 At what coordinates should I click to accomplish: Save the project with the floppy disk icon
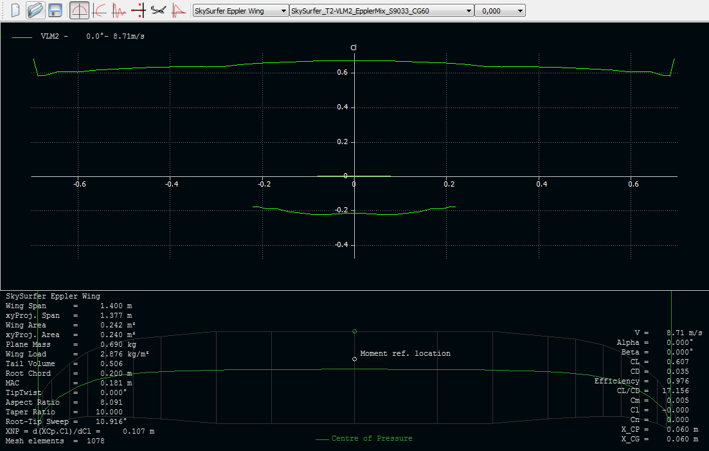(x=55, y=10)
